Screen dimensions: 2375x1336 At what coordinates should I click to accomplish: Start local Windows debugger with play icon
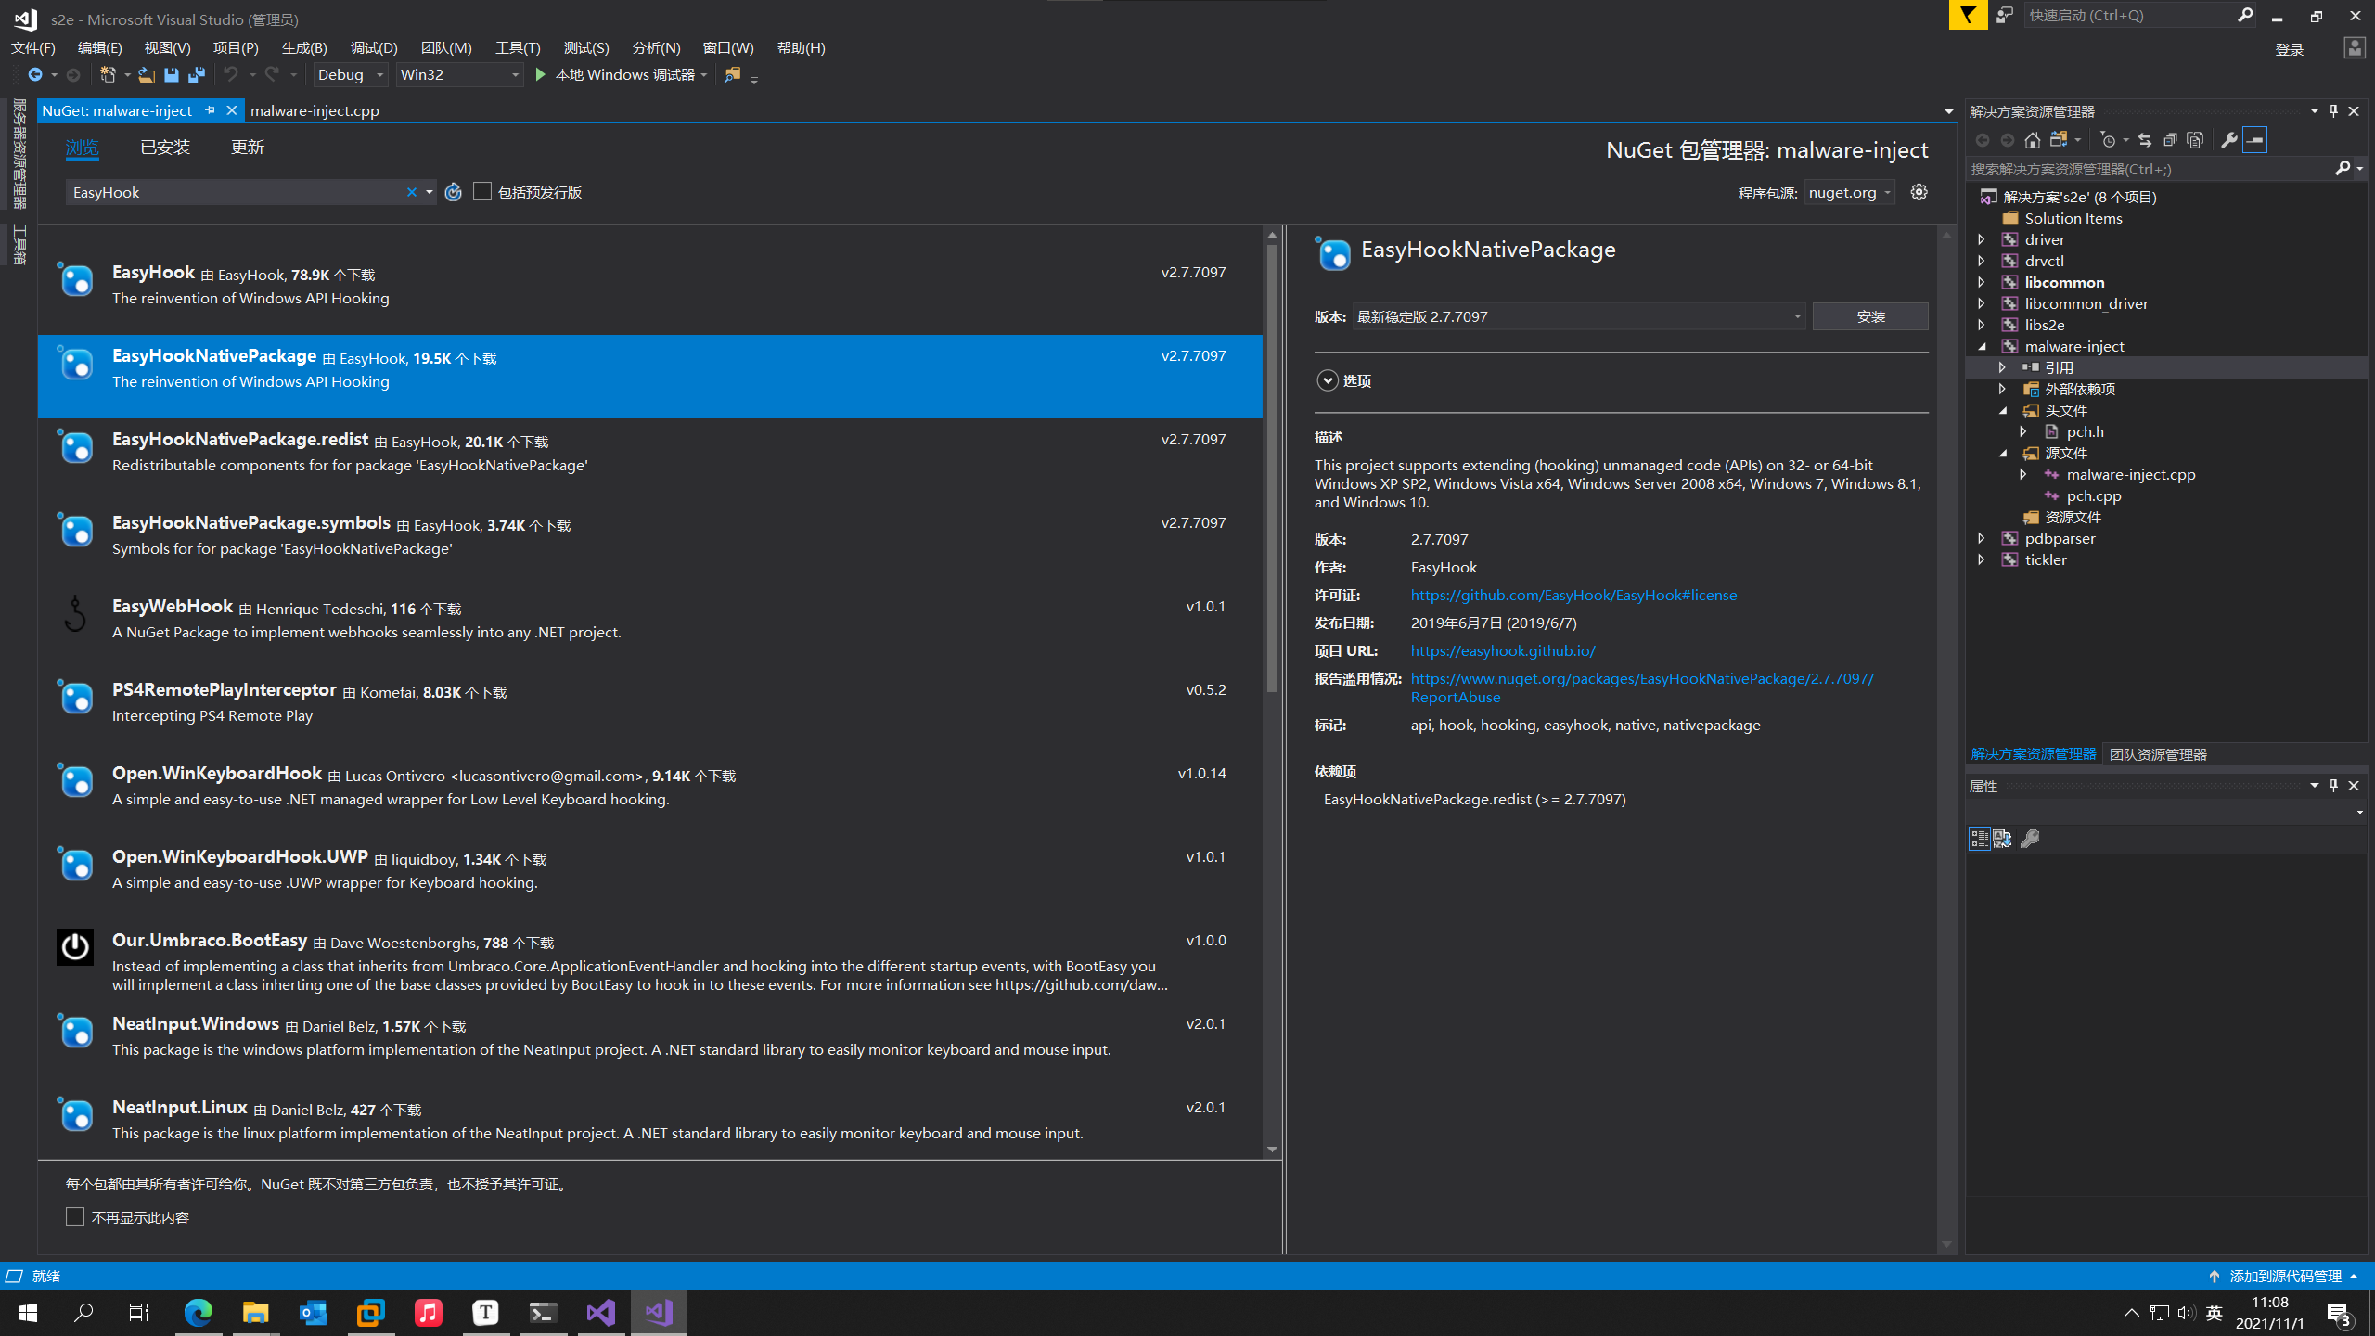(540, 75)
